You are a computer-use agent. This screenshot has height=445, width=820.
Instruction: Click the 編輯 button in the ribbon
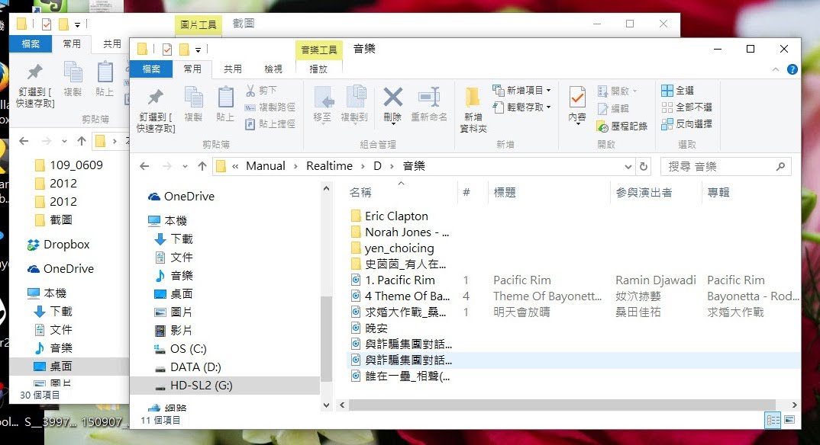pos(613,108)
